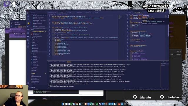Open the MongoDB leaf icon view

[28, 43]
